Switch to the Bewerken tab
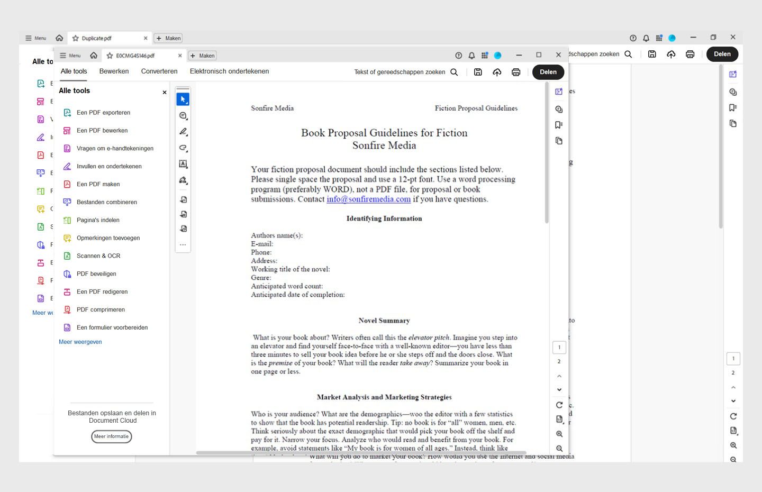This screenshot has width=762, height=492. pyautogui.click(x=114, y=71)
